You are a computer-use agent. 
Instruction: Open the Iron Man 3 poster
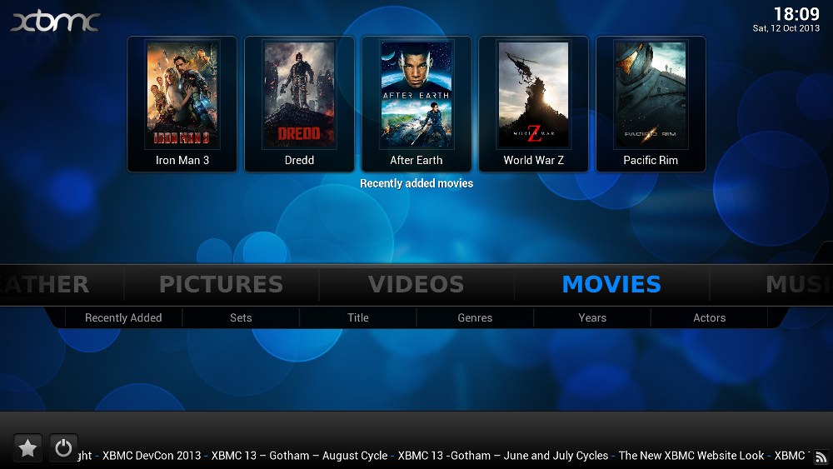coord(182,95)
